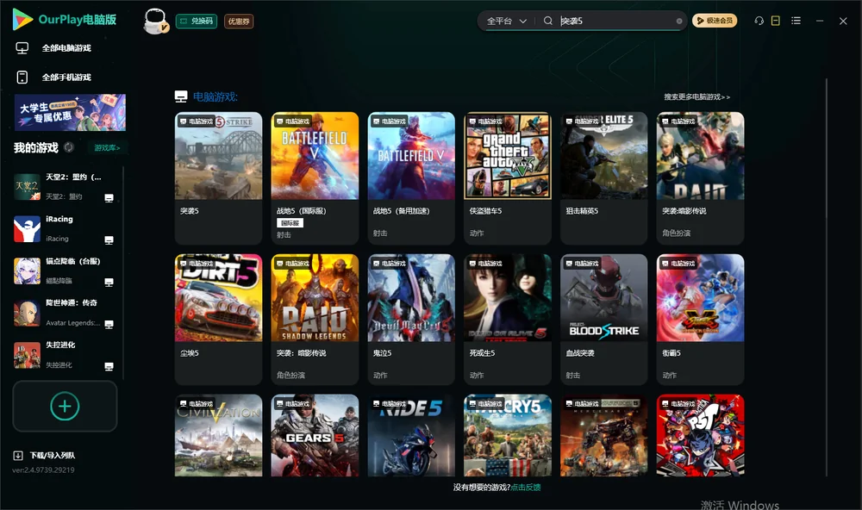
Task: Open the 血战突袭 Blood Strike card
Action: (603, 320)
